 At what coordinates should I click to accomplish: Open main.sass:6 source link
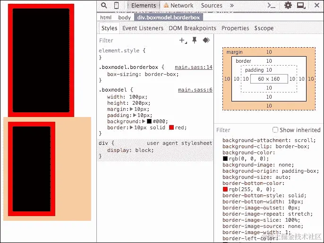tap(195, 90)
